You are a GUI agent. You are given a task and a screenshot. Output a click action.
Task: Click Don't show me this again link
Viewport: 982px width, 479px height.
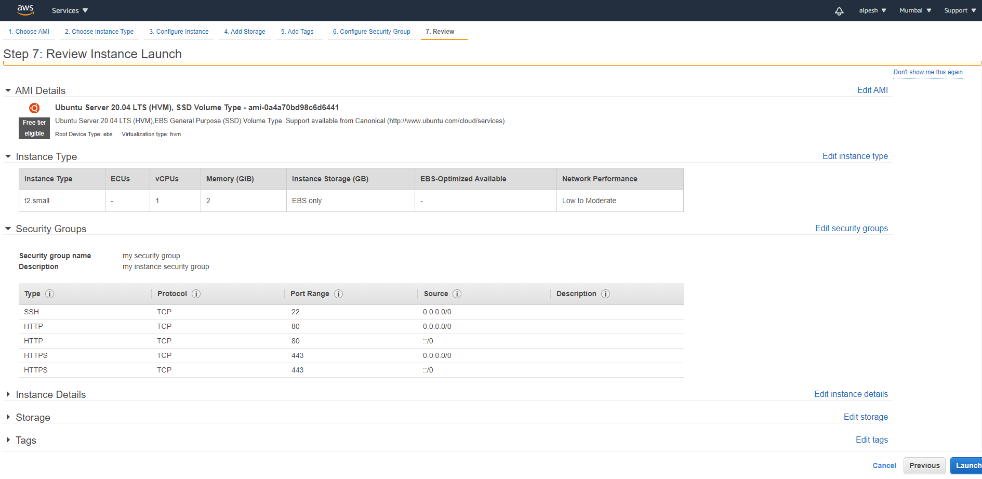(x=928, y=72)
